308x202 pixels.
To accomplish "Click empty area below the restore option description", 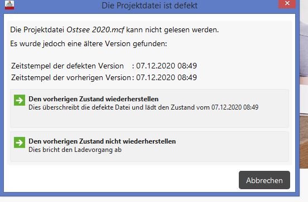I will point(150,120).
